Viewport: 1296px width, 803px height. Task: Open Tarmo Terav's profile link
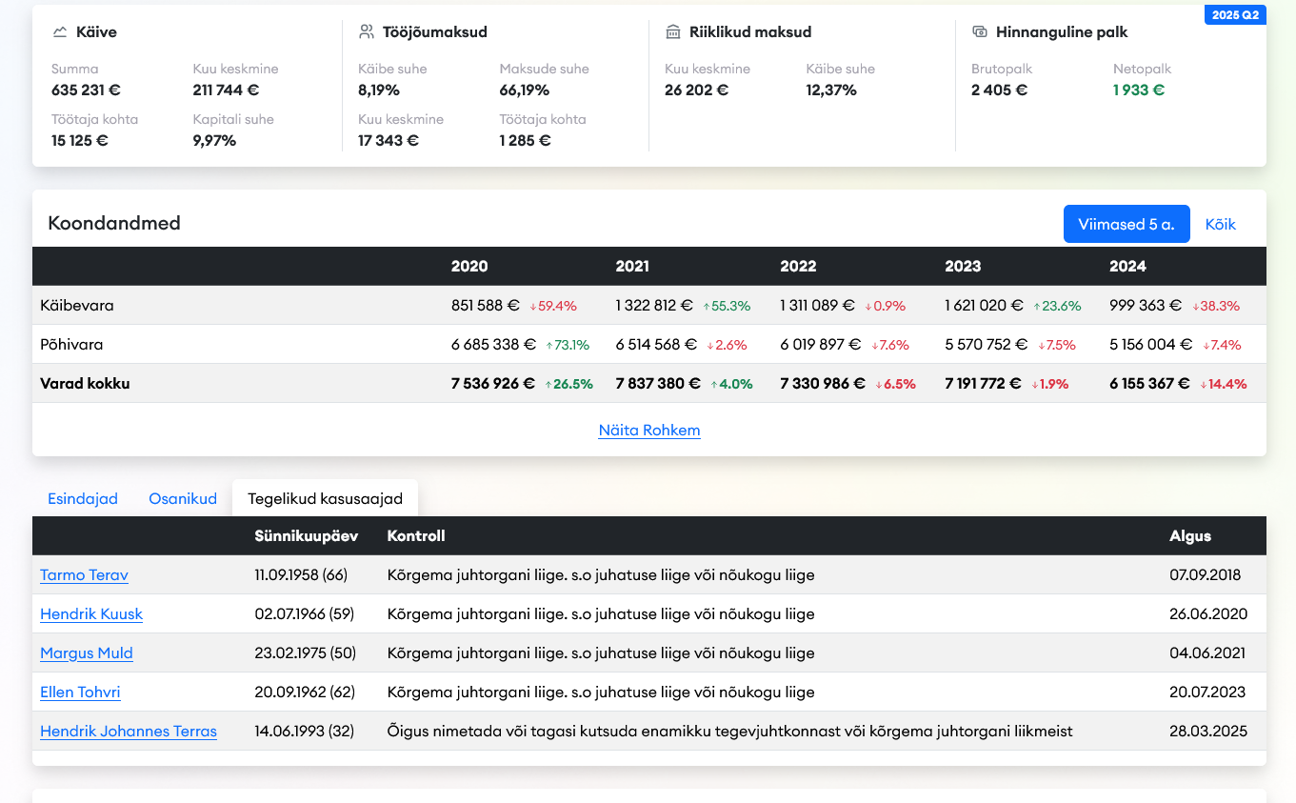point(84,575)
